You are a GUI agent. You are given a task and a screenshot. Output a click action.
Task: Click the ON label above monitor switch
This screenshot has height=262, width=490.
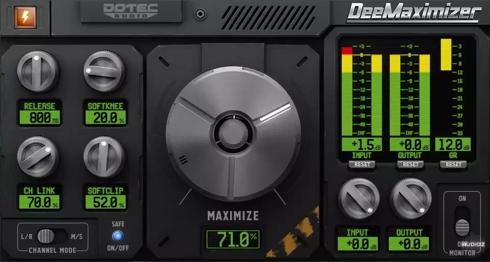point(462,199)
